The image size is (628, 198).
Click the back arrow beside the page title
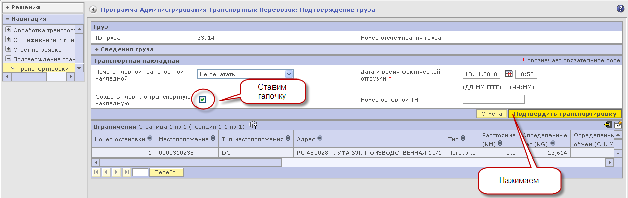click(93, 9)
